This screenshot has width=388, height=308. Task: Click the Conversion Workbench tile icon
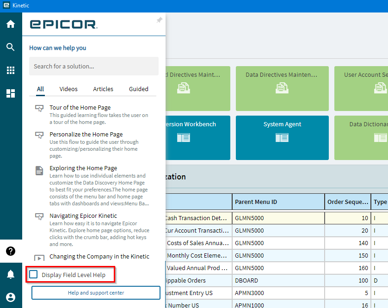184,137
